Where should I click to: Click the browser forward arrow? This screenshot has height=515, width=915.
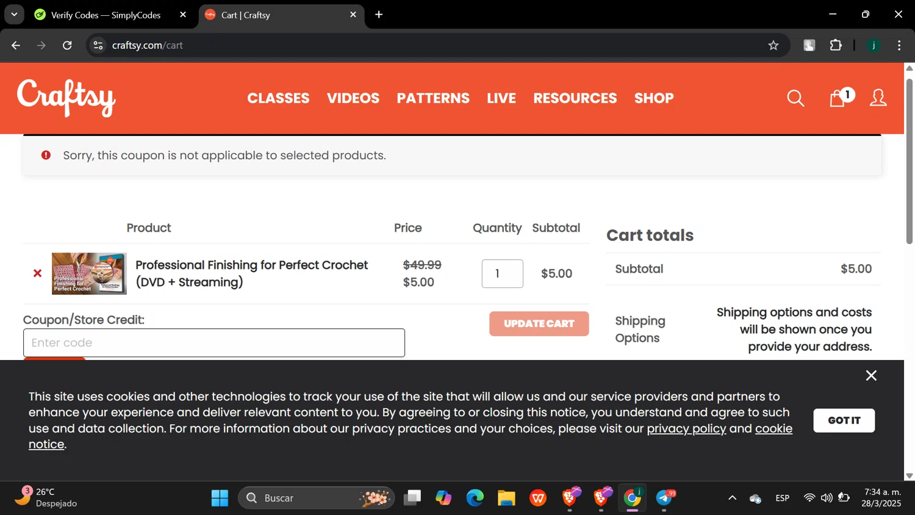41,45
